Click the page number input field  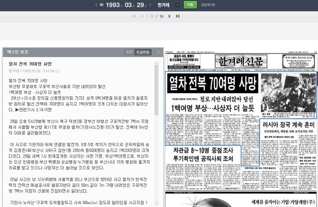(151, 16)
